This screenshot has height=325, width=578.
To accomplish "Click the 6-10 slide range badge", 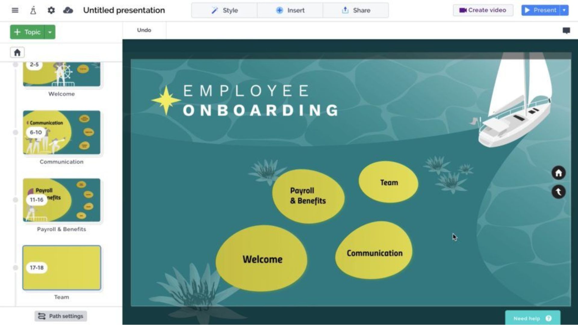I will pos(36,132).
